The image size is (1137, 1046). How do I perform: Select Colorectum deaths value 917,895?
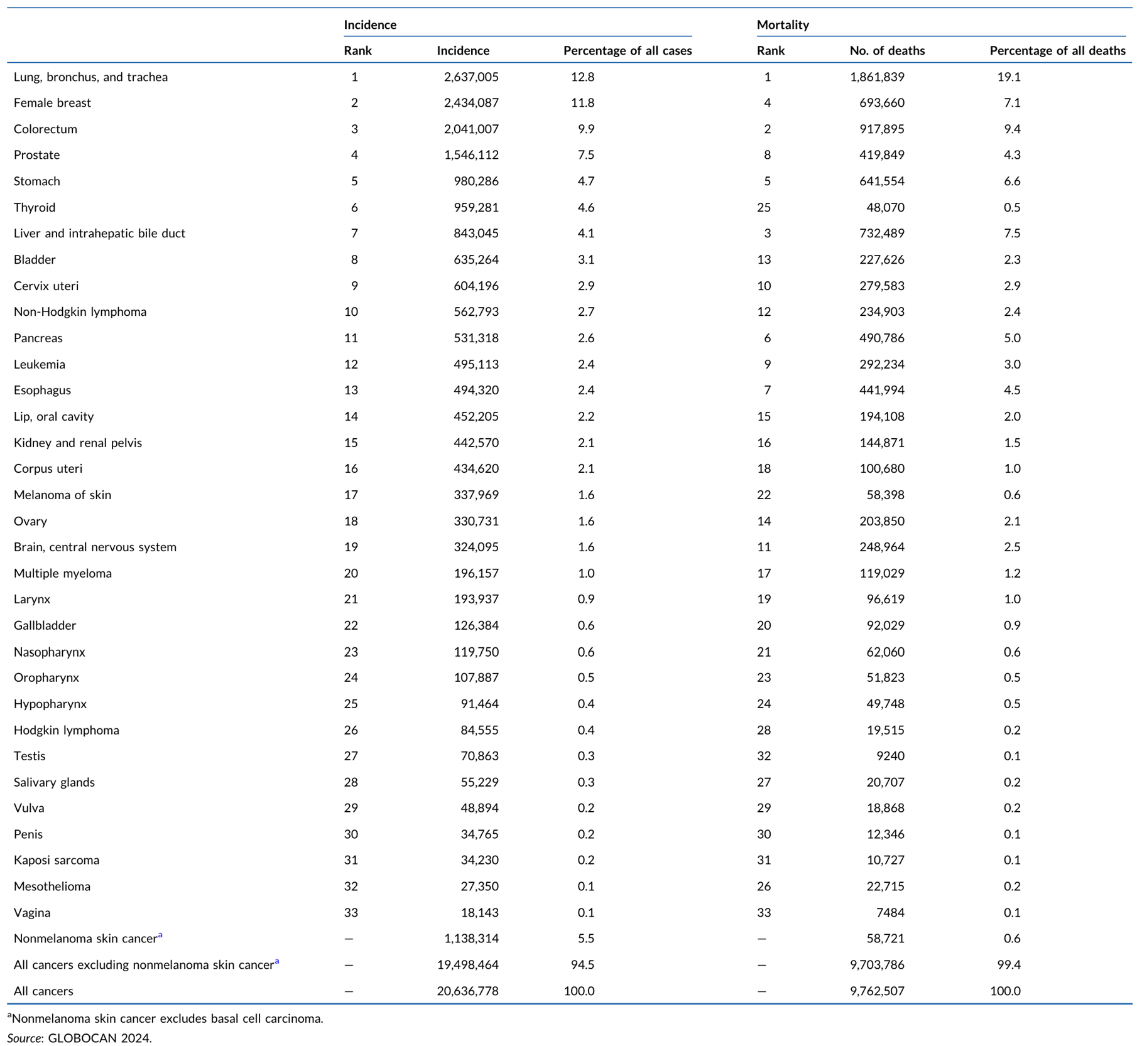click(x=882, y=129)
